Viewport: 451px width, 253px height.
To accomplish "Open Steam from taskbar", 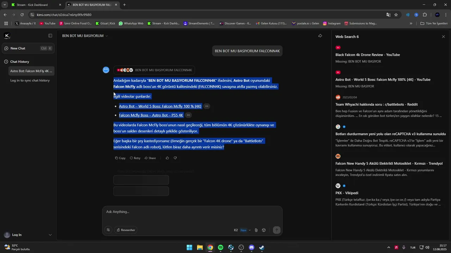I will [262, 247].
